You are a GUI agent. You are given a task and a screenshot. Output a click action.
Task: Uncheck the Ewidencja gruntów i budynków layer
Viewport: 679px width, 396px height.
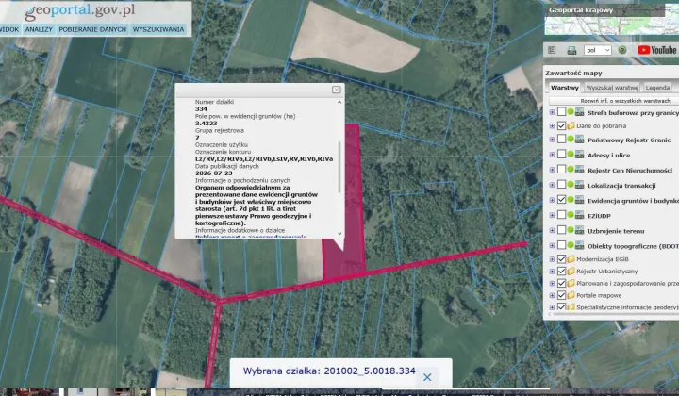(x=562, y=200)
